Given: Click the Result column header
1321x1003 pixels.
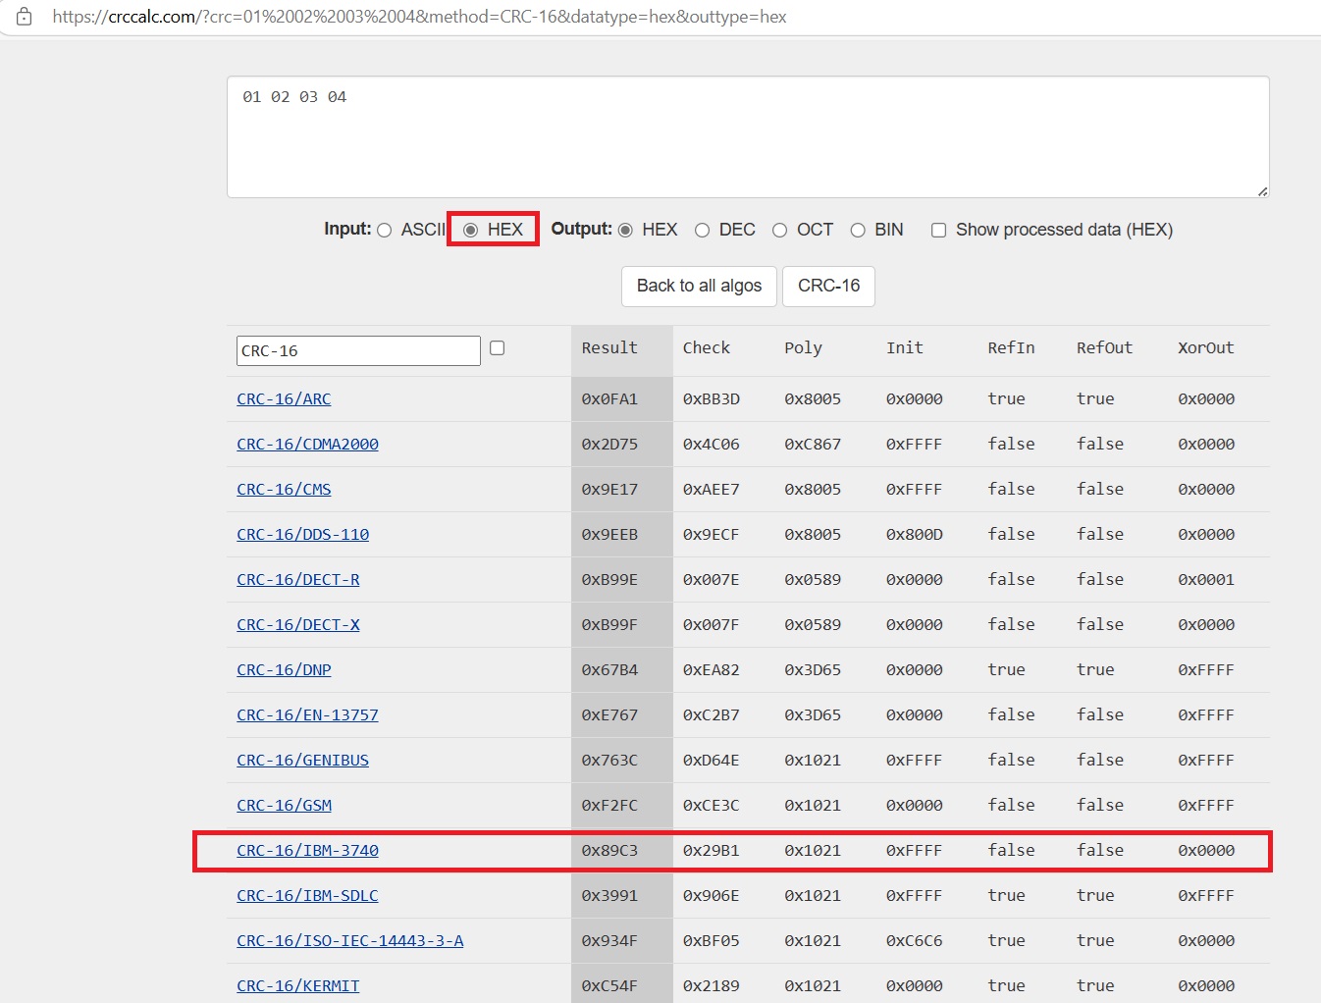Looking at the screenshot, I should click(608, 347).
